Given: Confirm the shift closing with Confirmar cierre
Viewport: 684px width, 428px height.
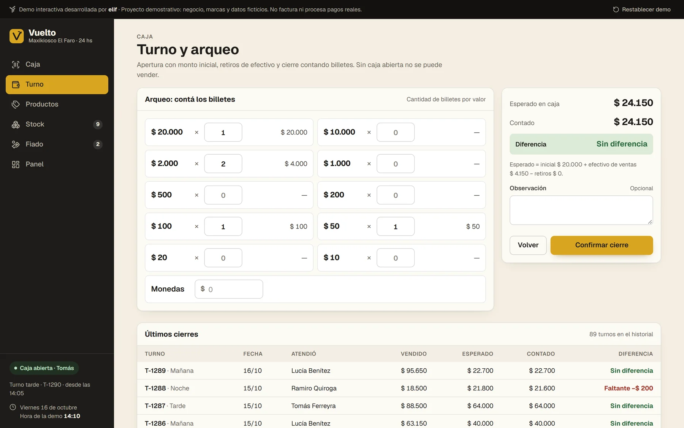Looking at the screenshot, I should pyautogui.click(x=602, y=245).
